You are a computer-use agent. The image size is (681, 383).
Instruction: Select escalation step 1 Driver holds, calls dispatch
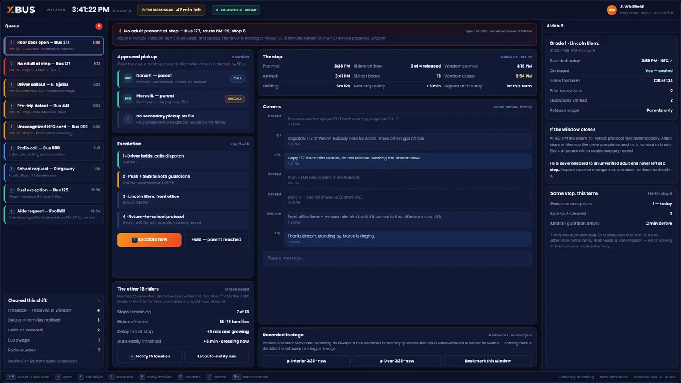click(x=183, y=158)
